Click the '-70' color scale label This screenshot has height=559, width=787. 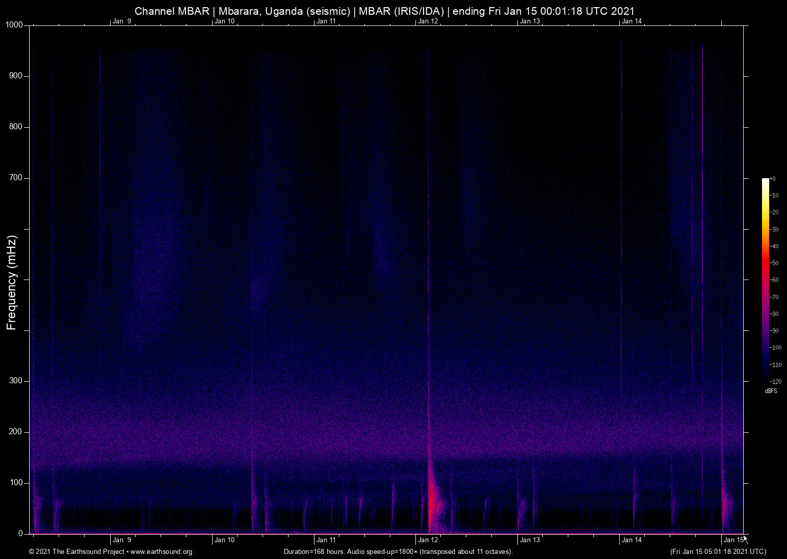774,297
